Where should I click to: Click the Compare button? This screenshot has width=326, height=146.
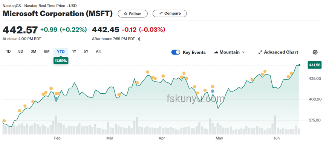coord(170,14)
